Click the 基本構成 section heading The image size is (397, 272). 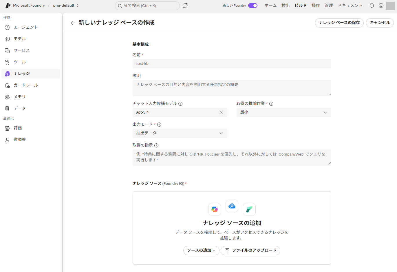(x=141, y=44)
